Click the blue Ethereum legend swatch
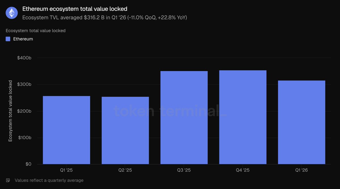The image size is (340, 189). (8, 39)
